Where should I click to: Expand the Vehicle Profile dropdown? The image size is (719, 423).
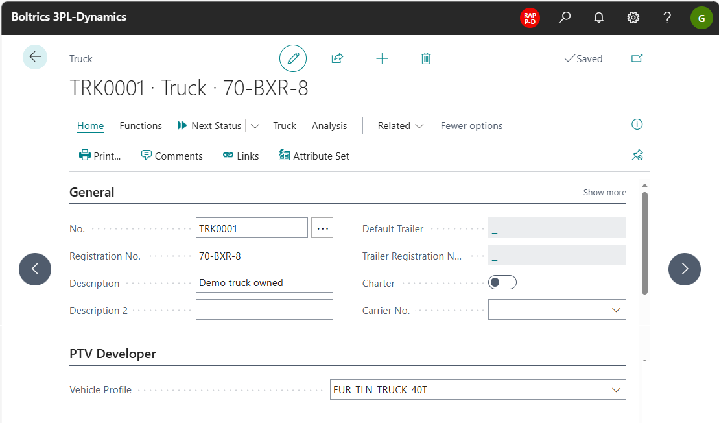pos(616,389)
